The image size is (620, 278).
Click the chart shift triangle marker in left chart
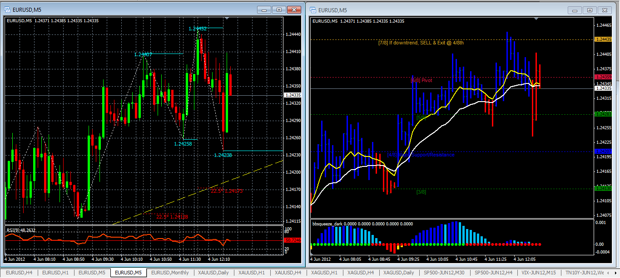[x=228, y=18]
